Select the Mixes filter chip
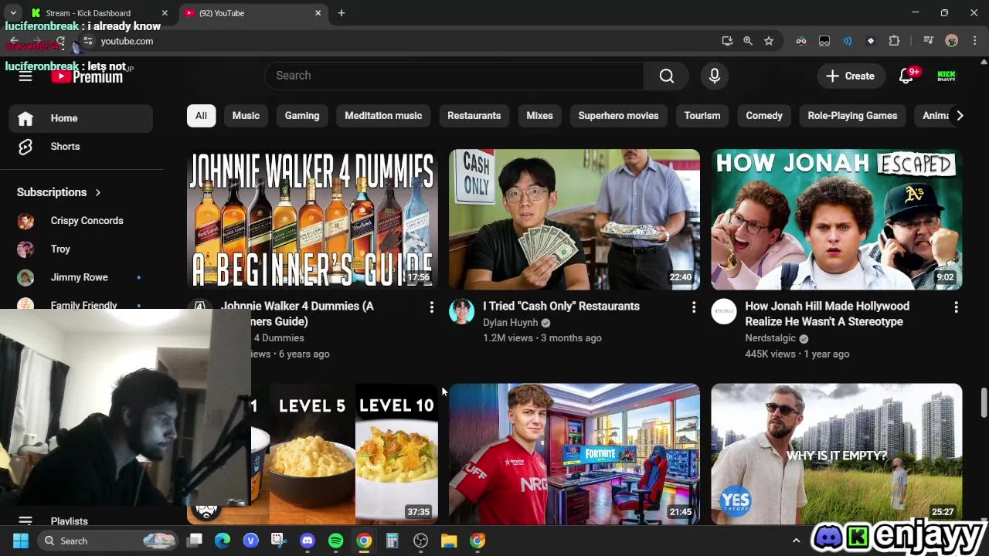Screen dimensions: 989x556 [539, 116]
